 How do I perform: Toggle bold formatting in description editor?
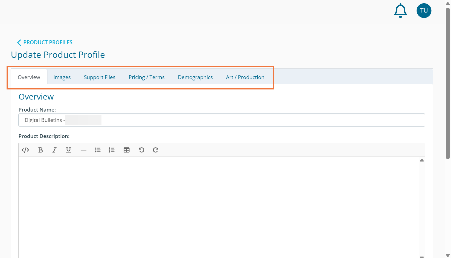tap(40, 150)
